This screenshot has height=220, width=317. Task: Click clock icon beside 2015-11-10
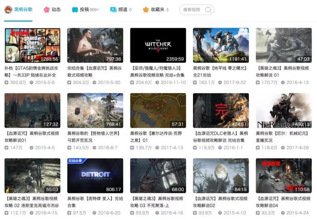click(157, 82)
